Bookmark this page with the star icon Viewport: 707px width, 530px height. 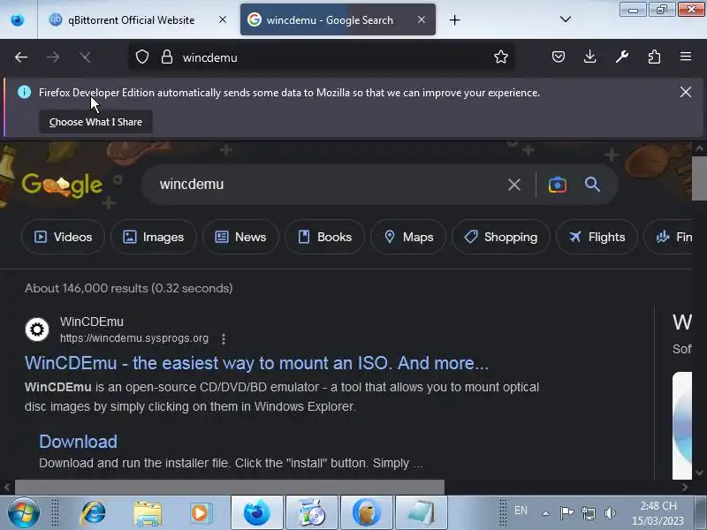(x=500, y=57)
